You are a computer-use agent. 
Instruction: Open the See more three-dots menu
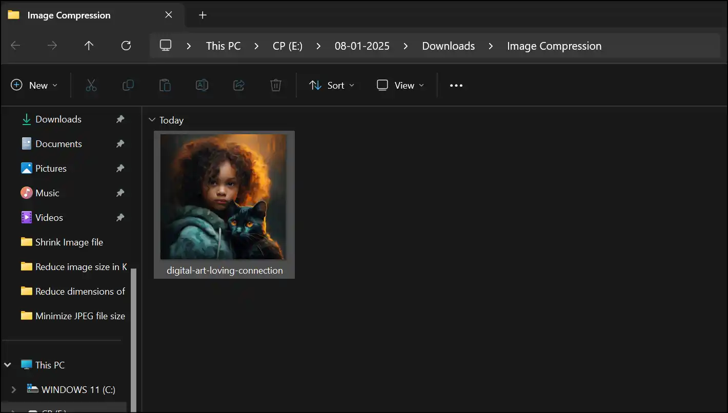click(x=456, y=86)
